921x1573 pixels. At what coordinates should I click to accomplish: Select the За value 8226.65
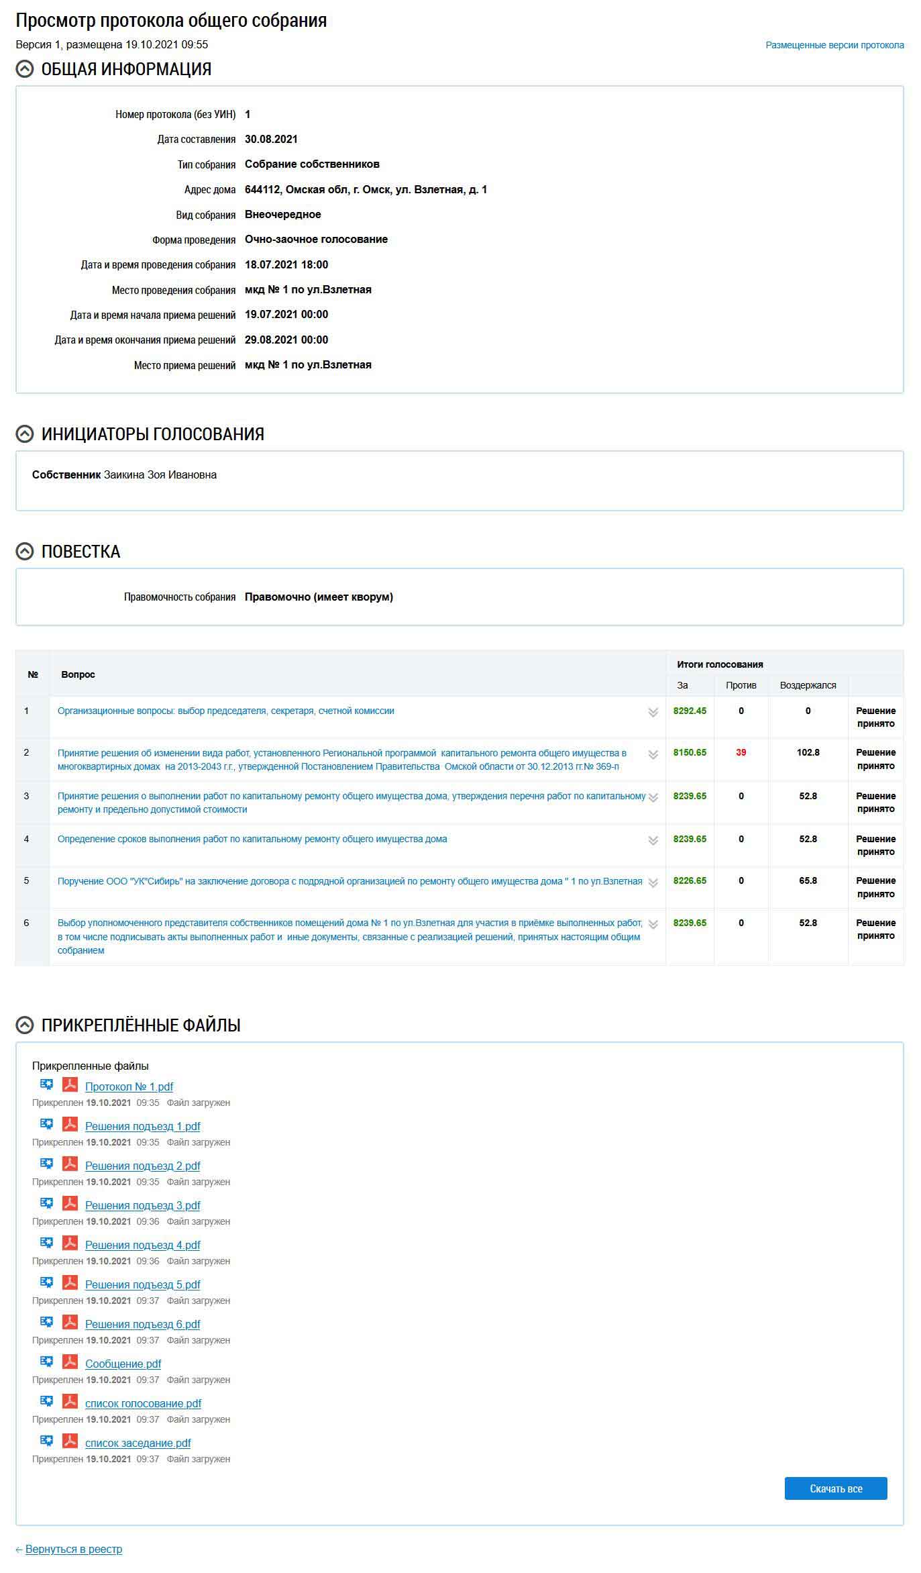[690, 880]
